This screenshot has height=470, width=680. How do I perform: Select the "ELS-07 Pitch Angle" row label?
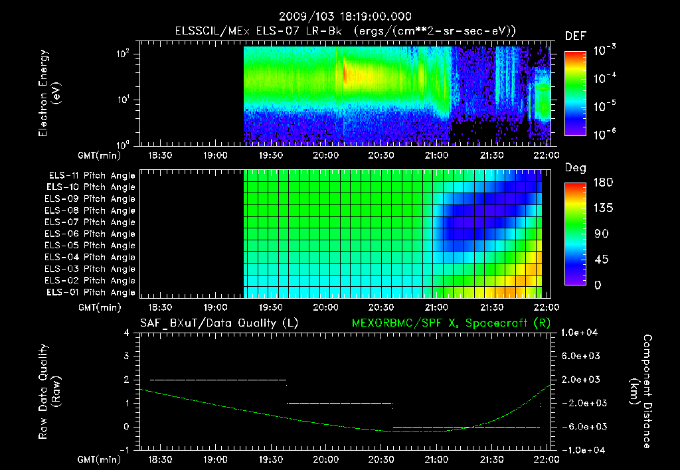pyautogui.click(x=90, y=222)
